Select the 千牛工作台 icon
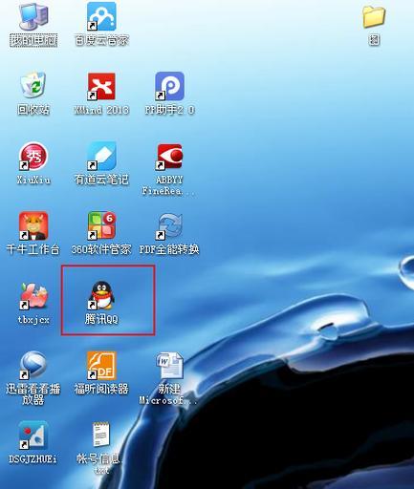 (33, 225)
